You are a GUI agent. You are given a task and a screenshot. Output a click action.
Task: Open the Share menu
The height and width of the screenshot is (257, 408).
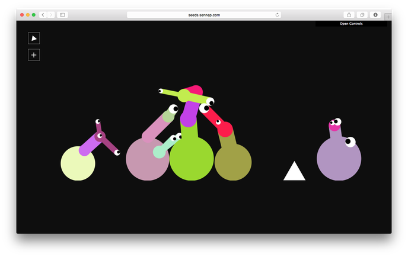pos(349,14)
